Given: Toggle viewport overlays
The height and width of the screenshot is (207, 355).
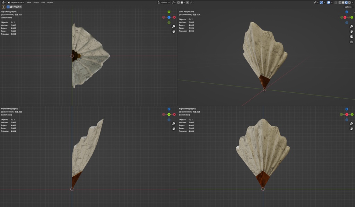Looking at the screenshot, I should pos(329,2).
